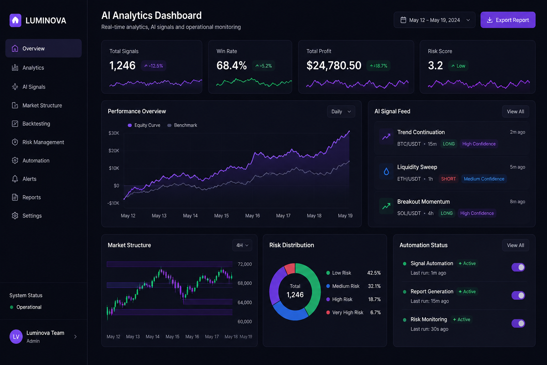Open Risk Management in the sidebar
This screenshot has width=547, height=365.
(x=43, y=142)
